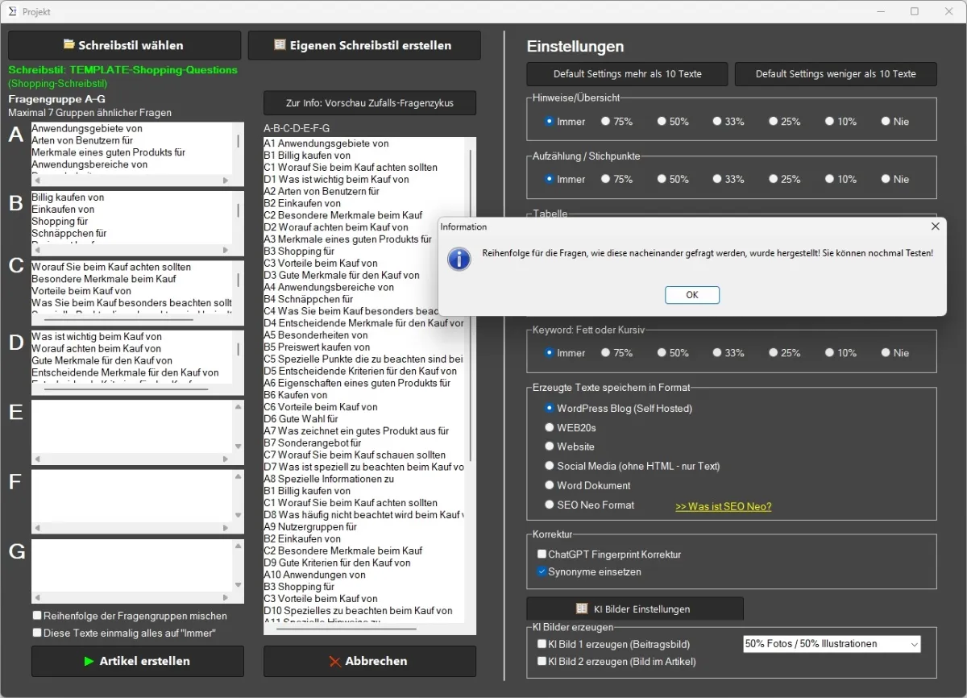This screenshot has height=698, width=967.
Task: Click group F scrollbar up arrow
Action: [238, 476]
